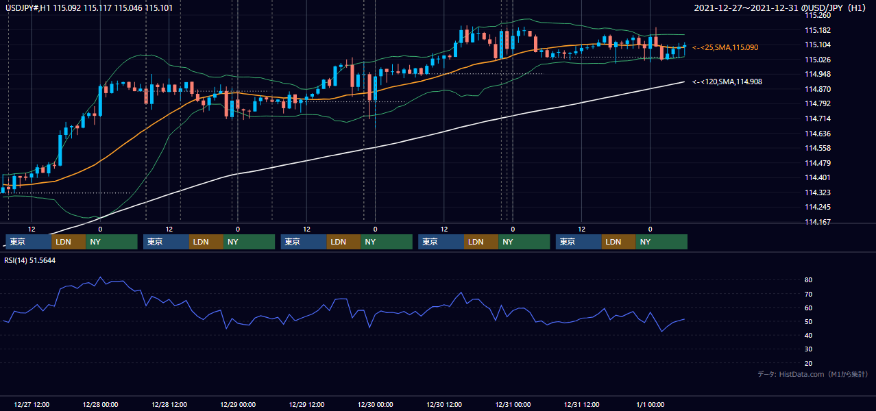Pick the 東京 session box for 12/29
876x411 pixels.
[x=304, y=242]
